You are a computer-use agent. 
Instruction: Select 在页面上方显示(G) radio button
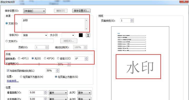click(x=56, y=77)
